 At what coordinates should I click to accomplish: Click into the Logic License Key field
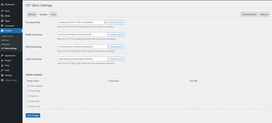pyautogui.click(x=82, y=59)
